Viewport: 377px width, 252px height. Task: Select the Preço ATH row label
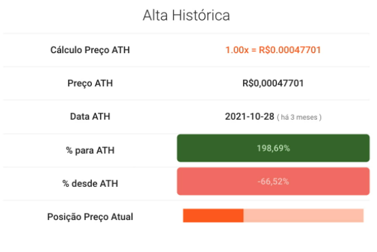[x=90, y=83]
